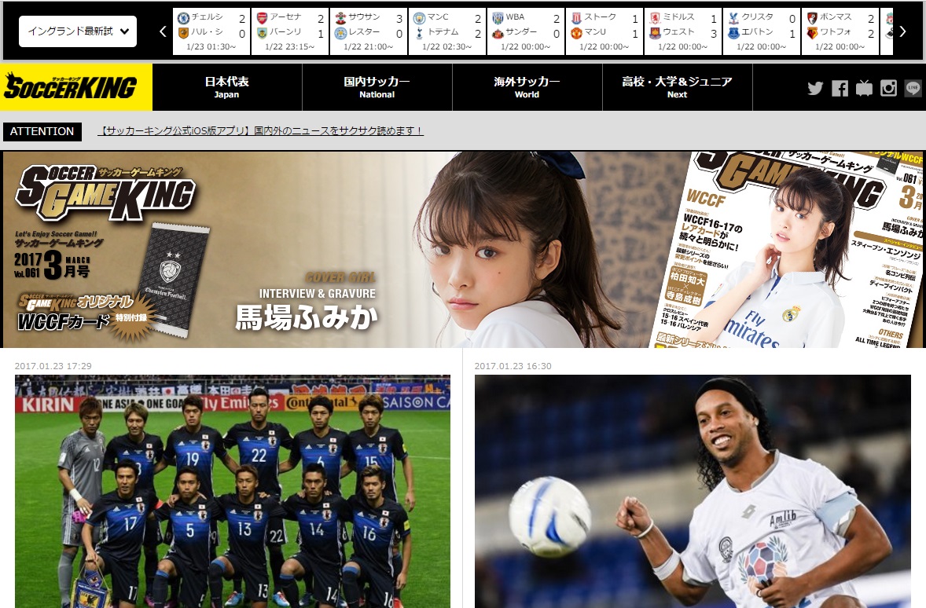
Task: Open the ミドルス vs ウェスト match card
Action: 682,31
